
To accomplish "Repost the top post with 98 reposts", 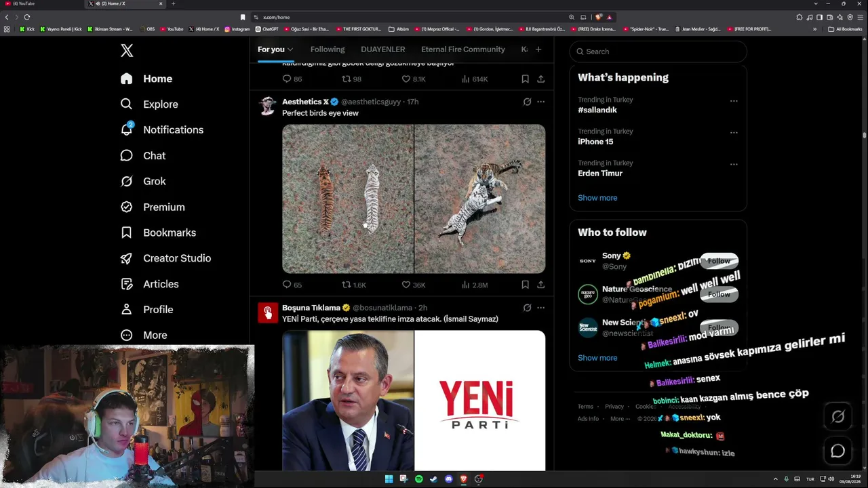I will coord(351,79).
